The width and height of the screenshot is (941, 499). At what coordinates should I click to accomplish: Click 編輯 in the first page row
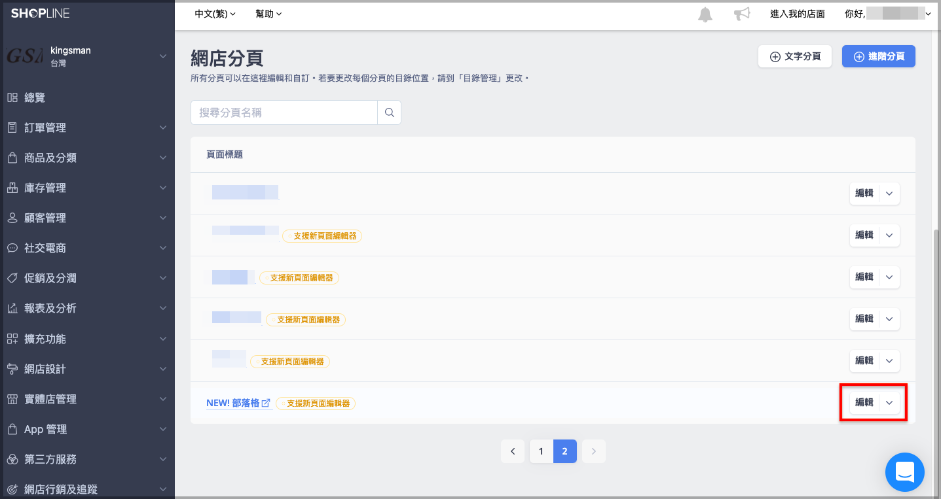coord(864,194)
